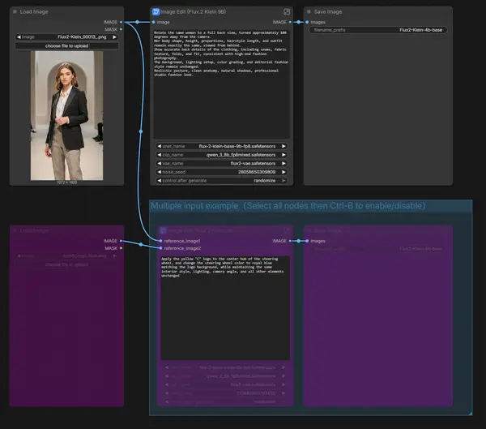Click right arrow of top control after generate

point(283,181)
